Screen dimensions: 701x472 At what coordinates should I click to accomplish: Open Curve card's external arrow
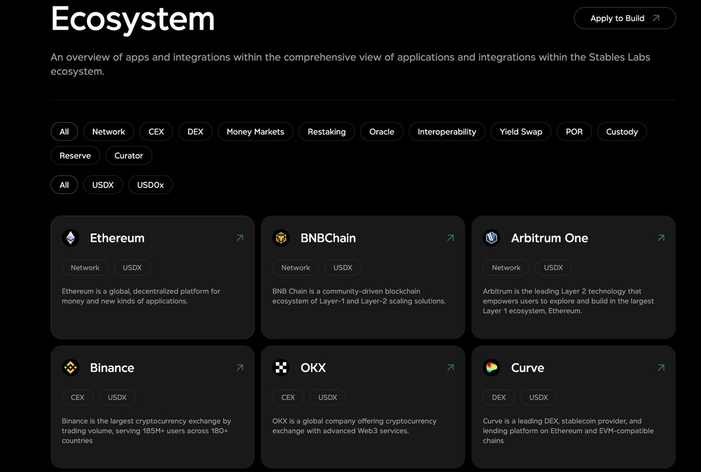(661, 367)
